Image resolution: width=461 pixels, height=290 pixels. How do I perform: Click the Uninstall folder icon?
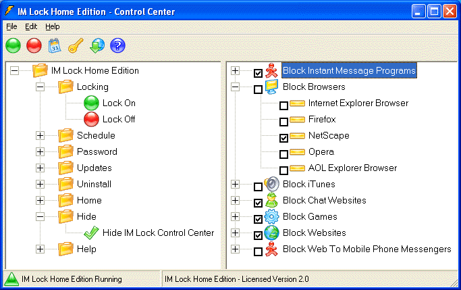65,184
